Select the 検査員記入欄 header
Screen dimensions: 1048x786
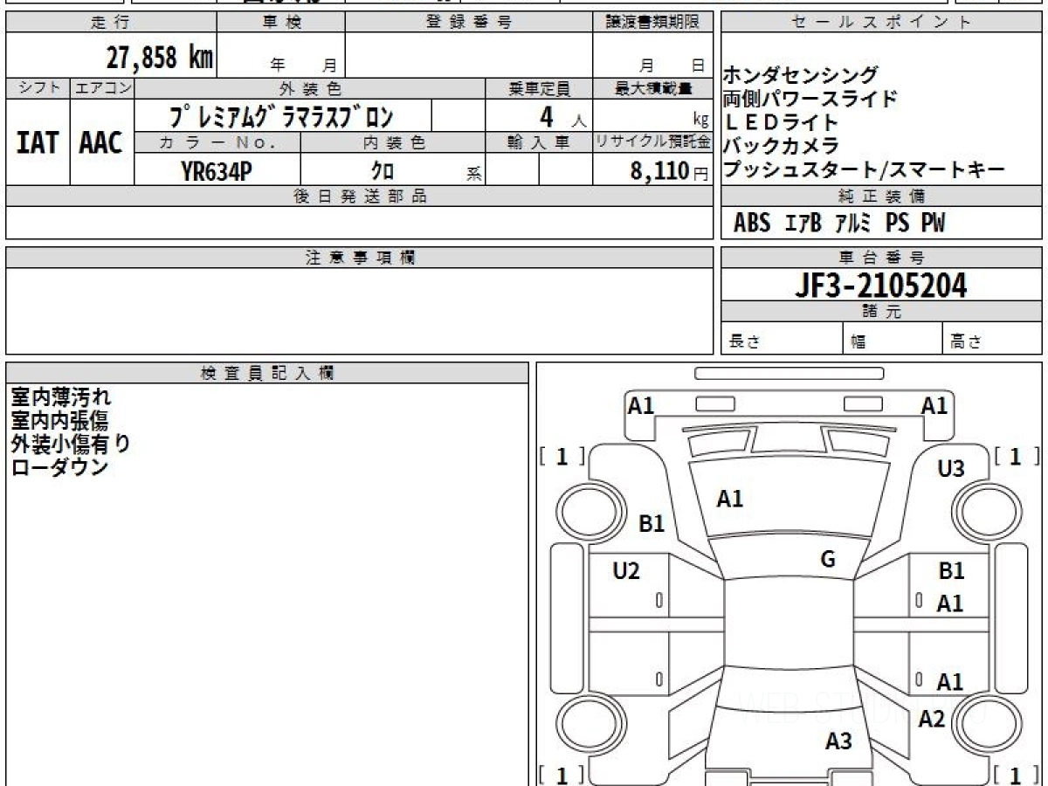pyautogui.click(x=267, y=372)
